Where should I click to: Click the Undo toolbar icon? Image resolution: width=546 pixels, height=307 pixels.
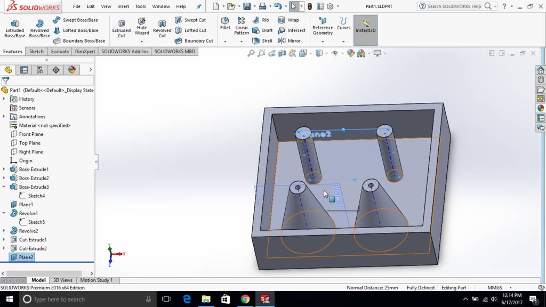[x=278, y=6]
